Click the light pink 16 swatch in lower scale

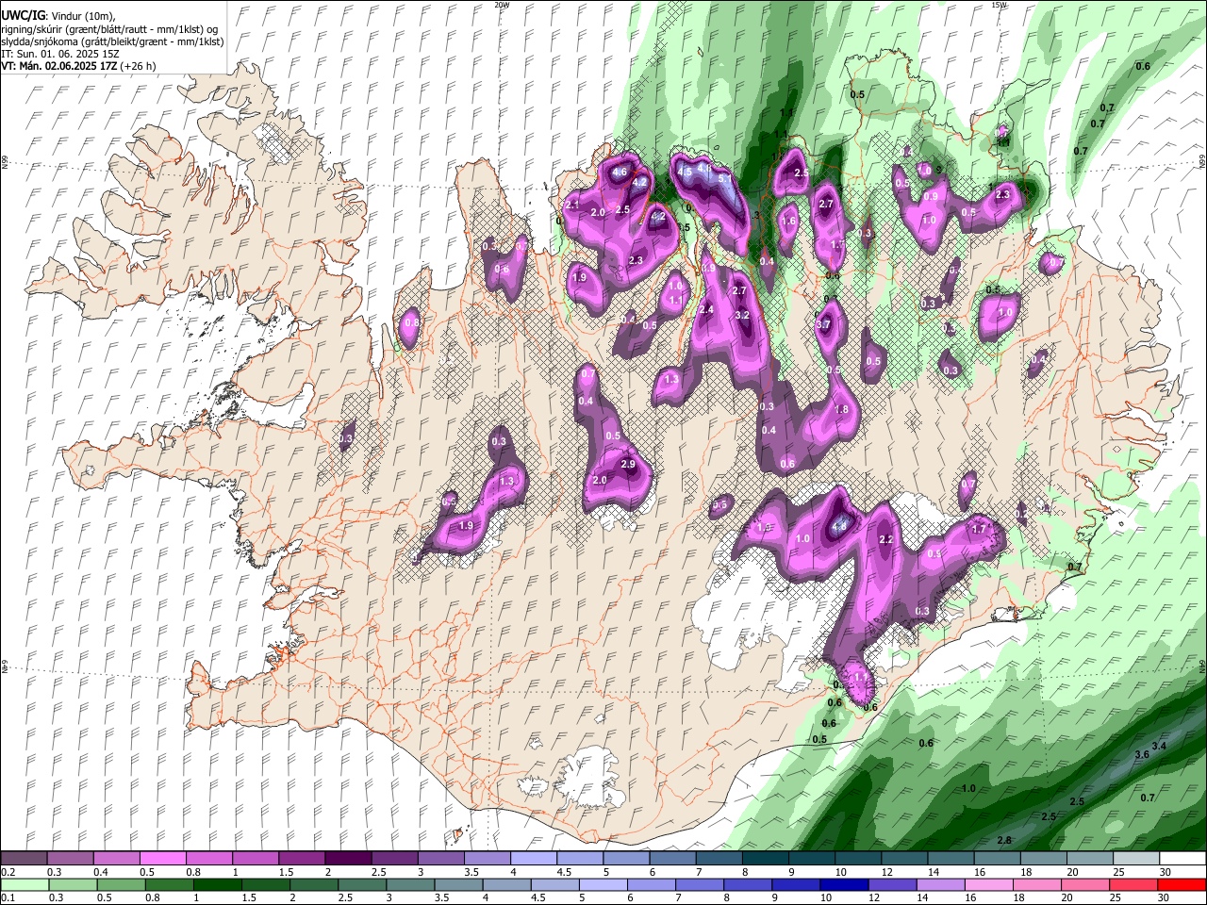988,885
